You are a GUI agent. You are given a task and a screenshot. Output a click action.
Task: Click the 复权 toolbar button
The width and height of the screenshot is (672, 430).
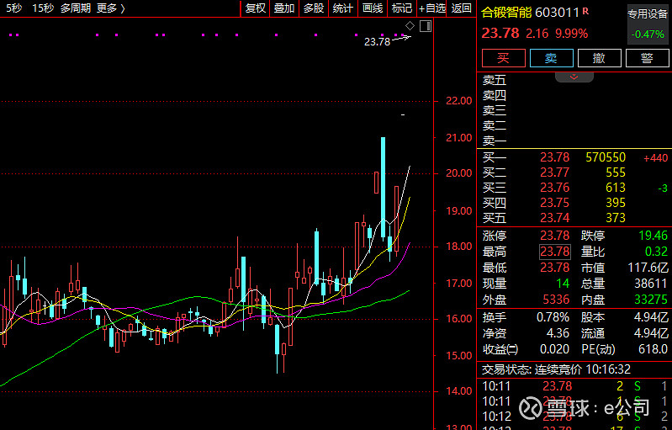[x=255, y=8]
